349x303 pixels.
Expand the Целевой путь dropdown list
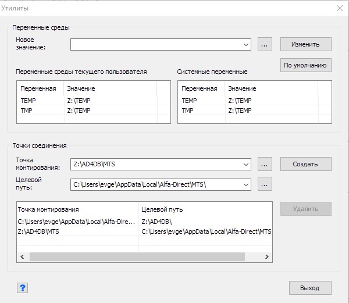(246, 184)
